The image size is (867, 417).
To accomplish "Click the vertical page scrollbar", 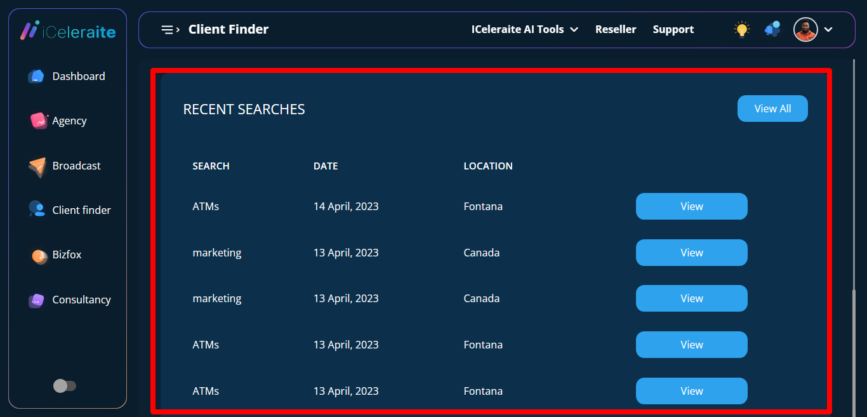I will pyautogui.click(x=854, y=349).
